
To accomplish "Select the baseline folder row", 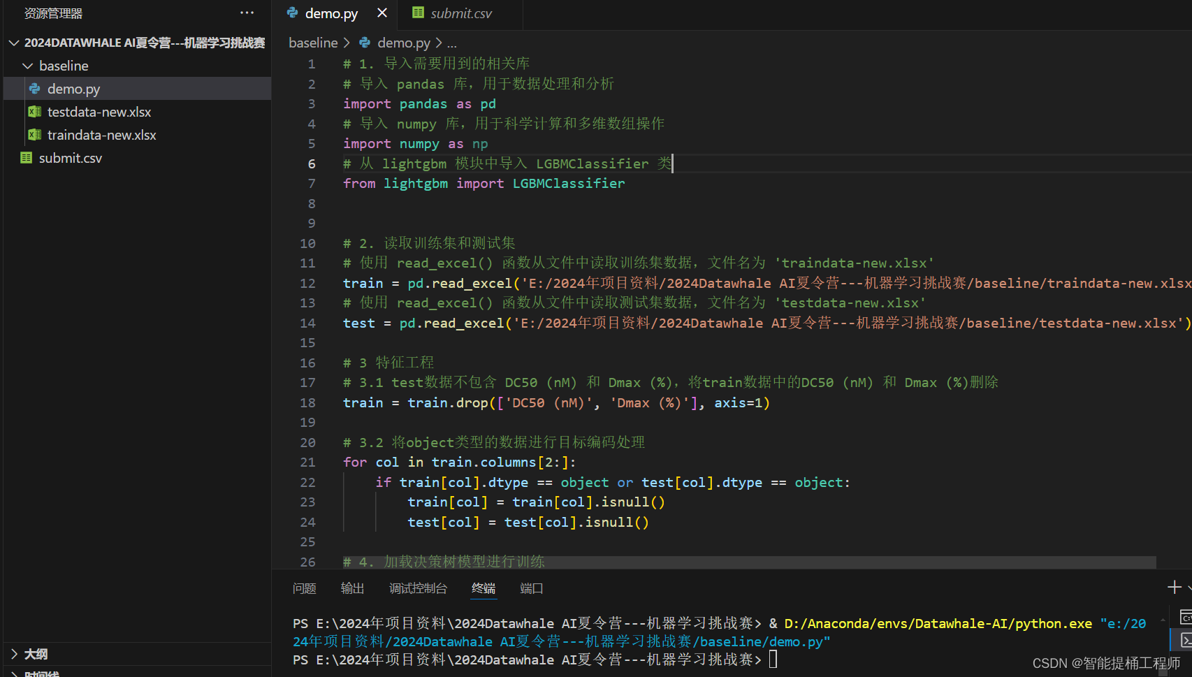I will click(x=137, y=66).
